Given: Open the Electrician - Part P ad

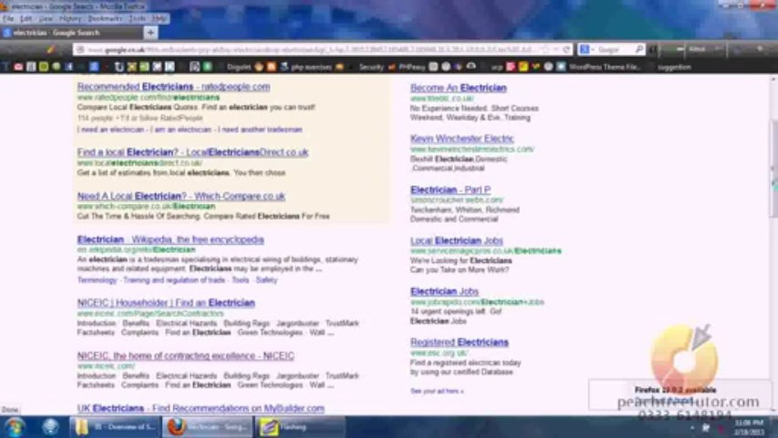Looking at the screenshot, I should click(450, 190).
